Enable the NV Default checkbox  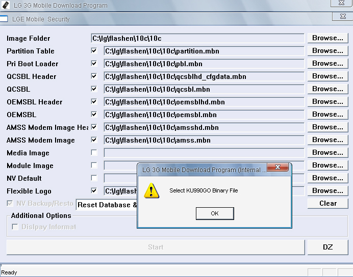click(94, 178)
